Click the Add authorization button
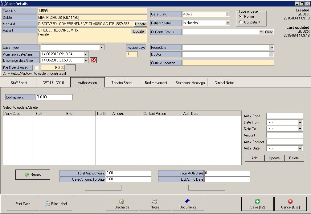 tap(254, 158)
